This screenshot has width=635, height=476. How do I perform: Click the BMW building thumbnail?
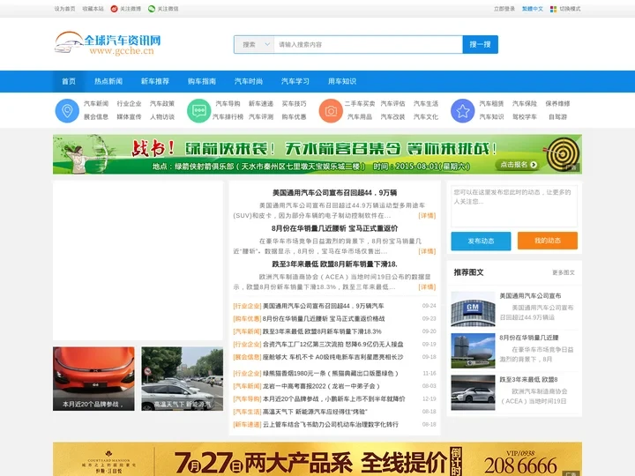pyautogui.click(x=473, y=351)
